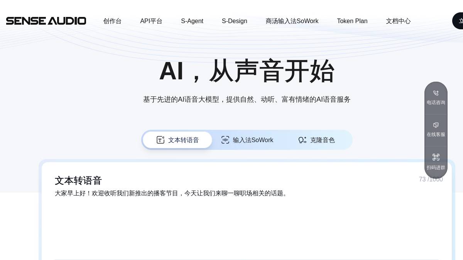This screenshot has width=463, height=260.
Task: Click the 电话咨询 label in floating sidebar
Action: pos(436,102)
